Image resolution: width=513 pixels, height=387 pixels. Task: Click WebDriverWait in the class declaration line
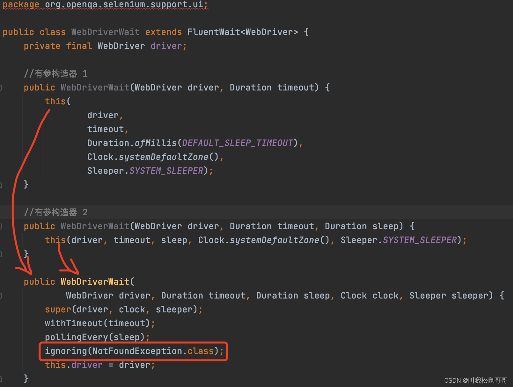click(105, 32)
